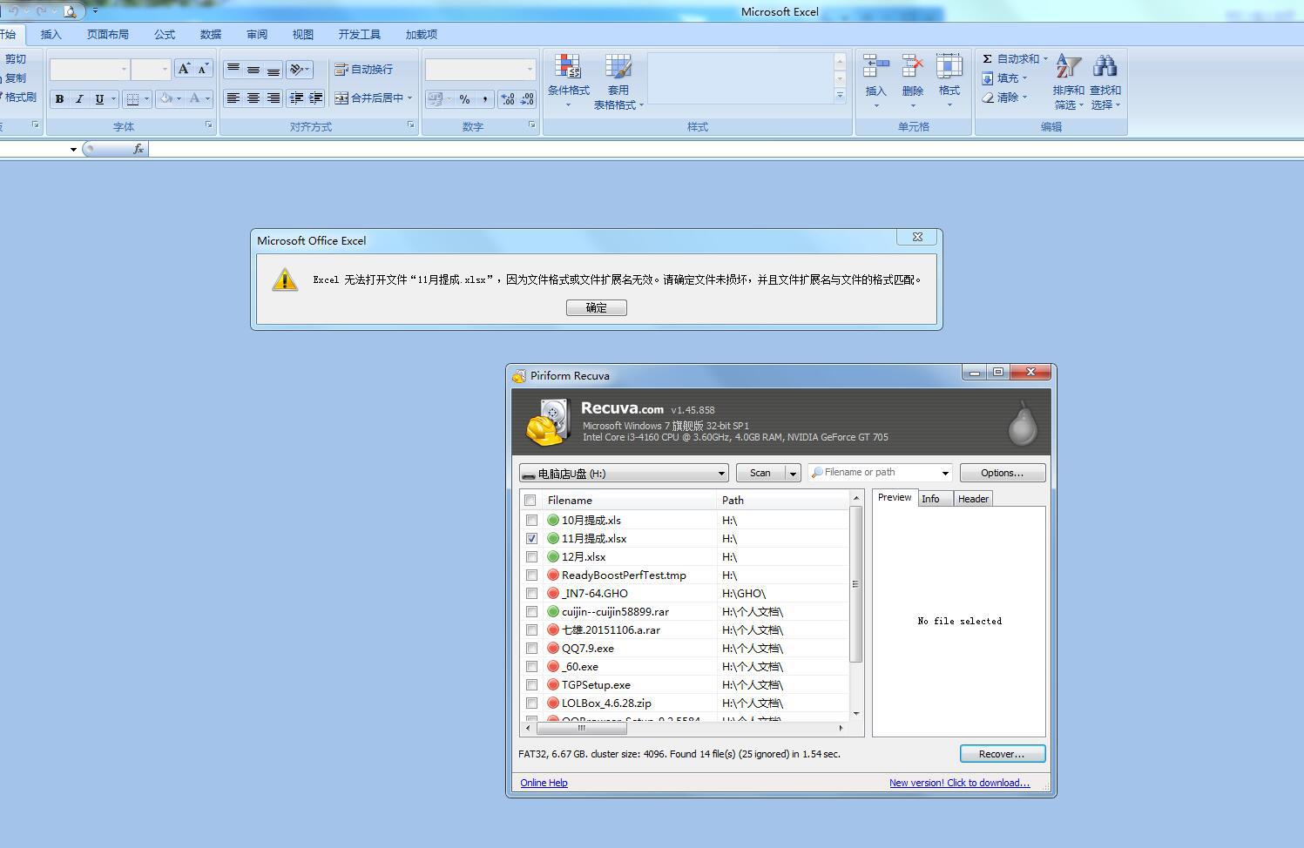Image resolution: width=1304 pixels, height=848 pixels.
Task: Expand the 合并后居中 merge dropdown arrow
Action: (x=409, y=98)
